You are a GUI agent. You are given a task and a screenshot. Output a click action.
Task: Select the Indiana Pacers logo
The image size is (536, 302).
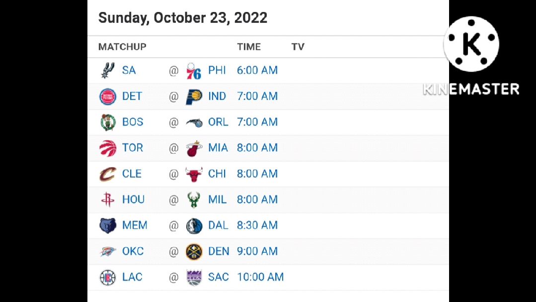point(194,97)
